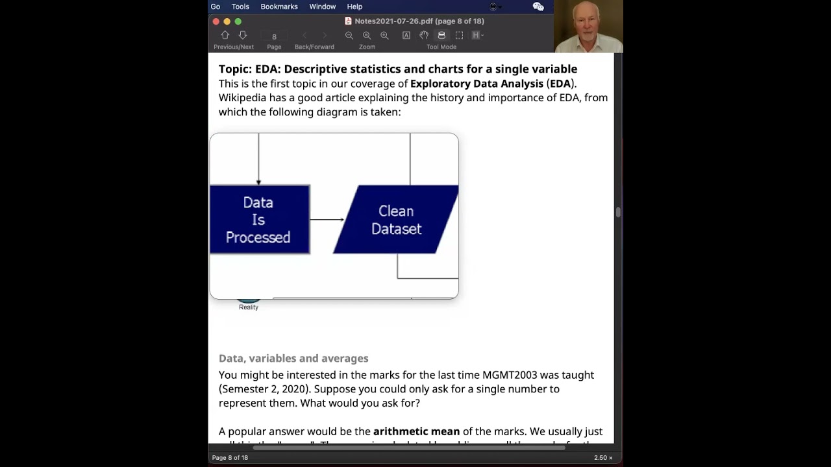Click the 'Reality' label under the diagram
The height and width of the screenshot is (467, 831).
point(249,307)
